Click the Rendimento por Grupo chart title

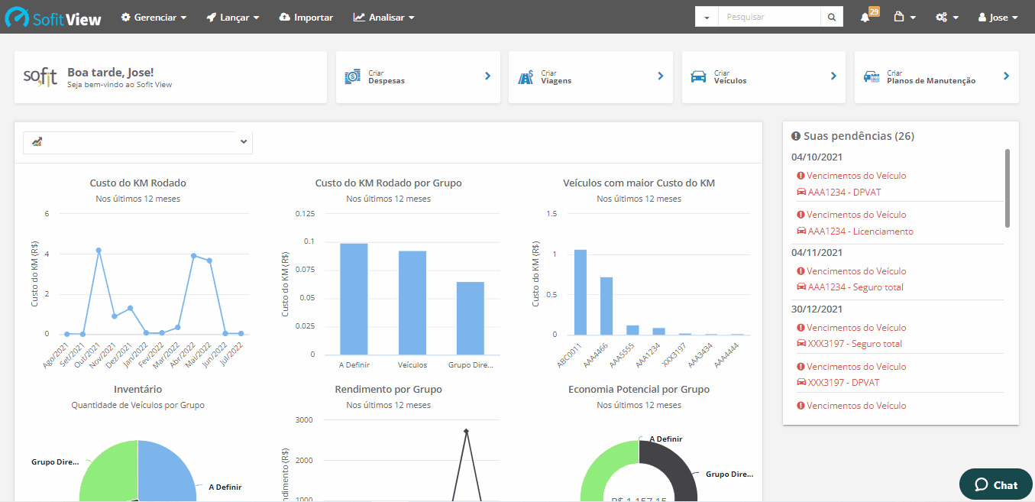pyautogui.click(x=389, y=389)
